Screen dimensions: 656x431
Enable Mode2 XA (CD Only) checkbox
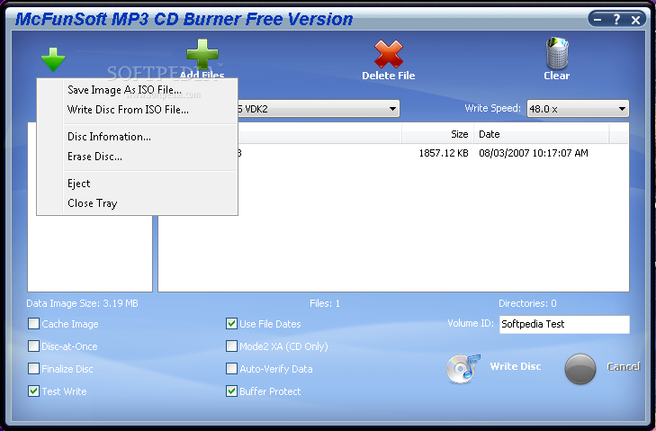click(x=231, y=346)
